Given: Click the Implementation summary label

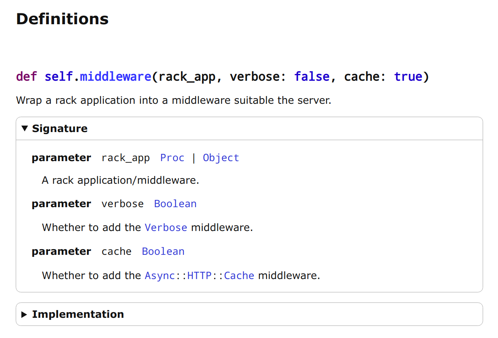Looking at the screenshot, I should coord(78,314).
